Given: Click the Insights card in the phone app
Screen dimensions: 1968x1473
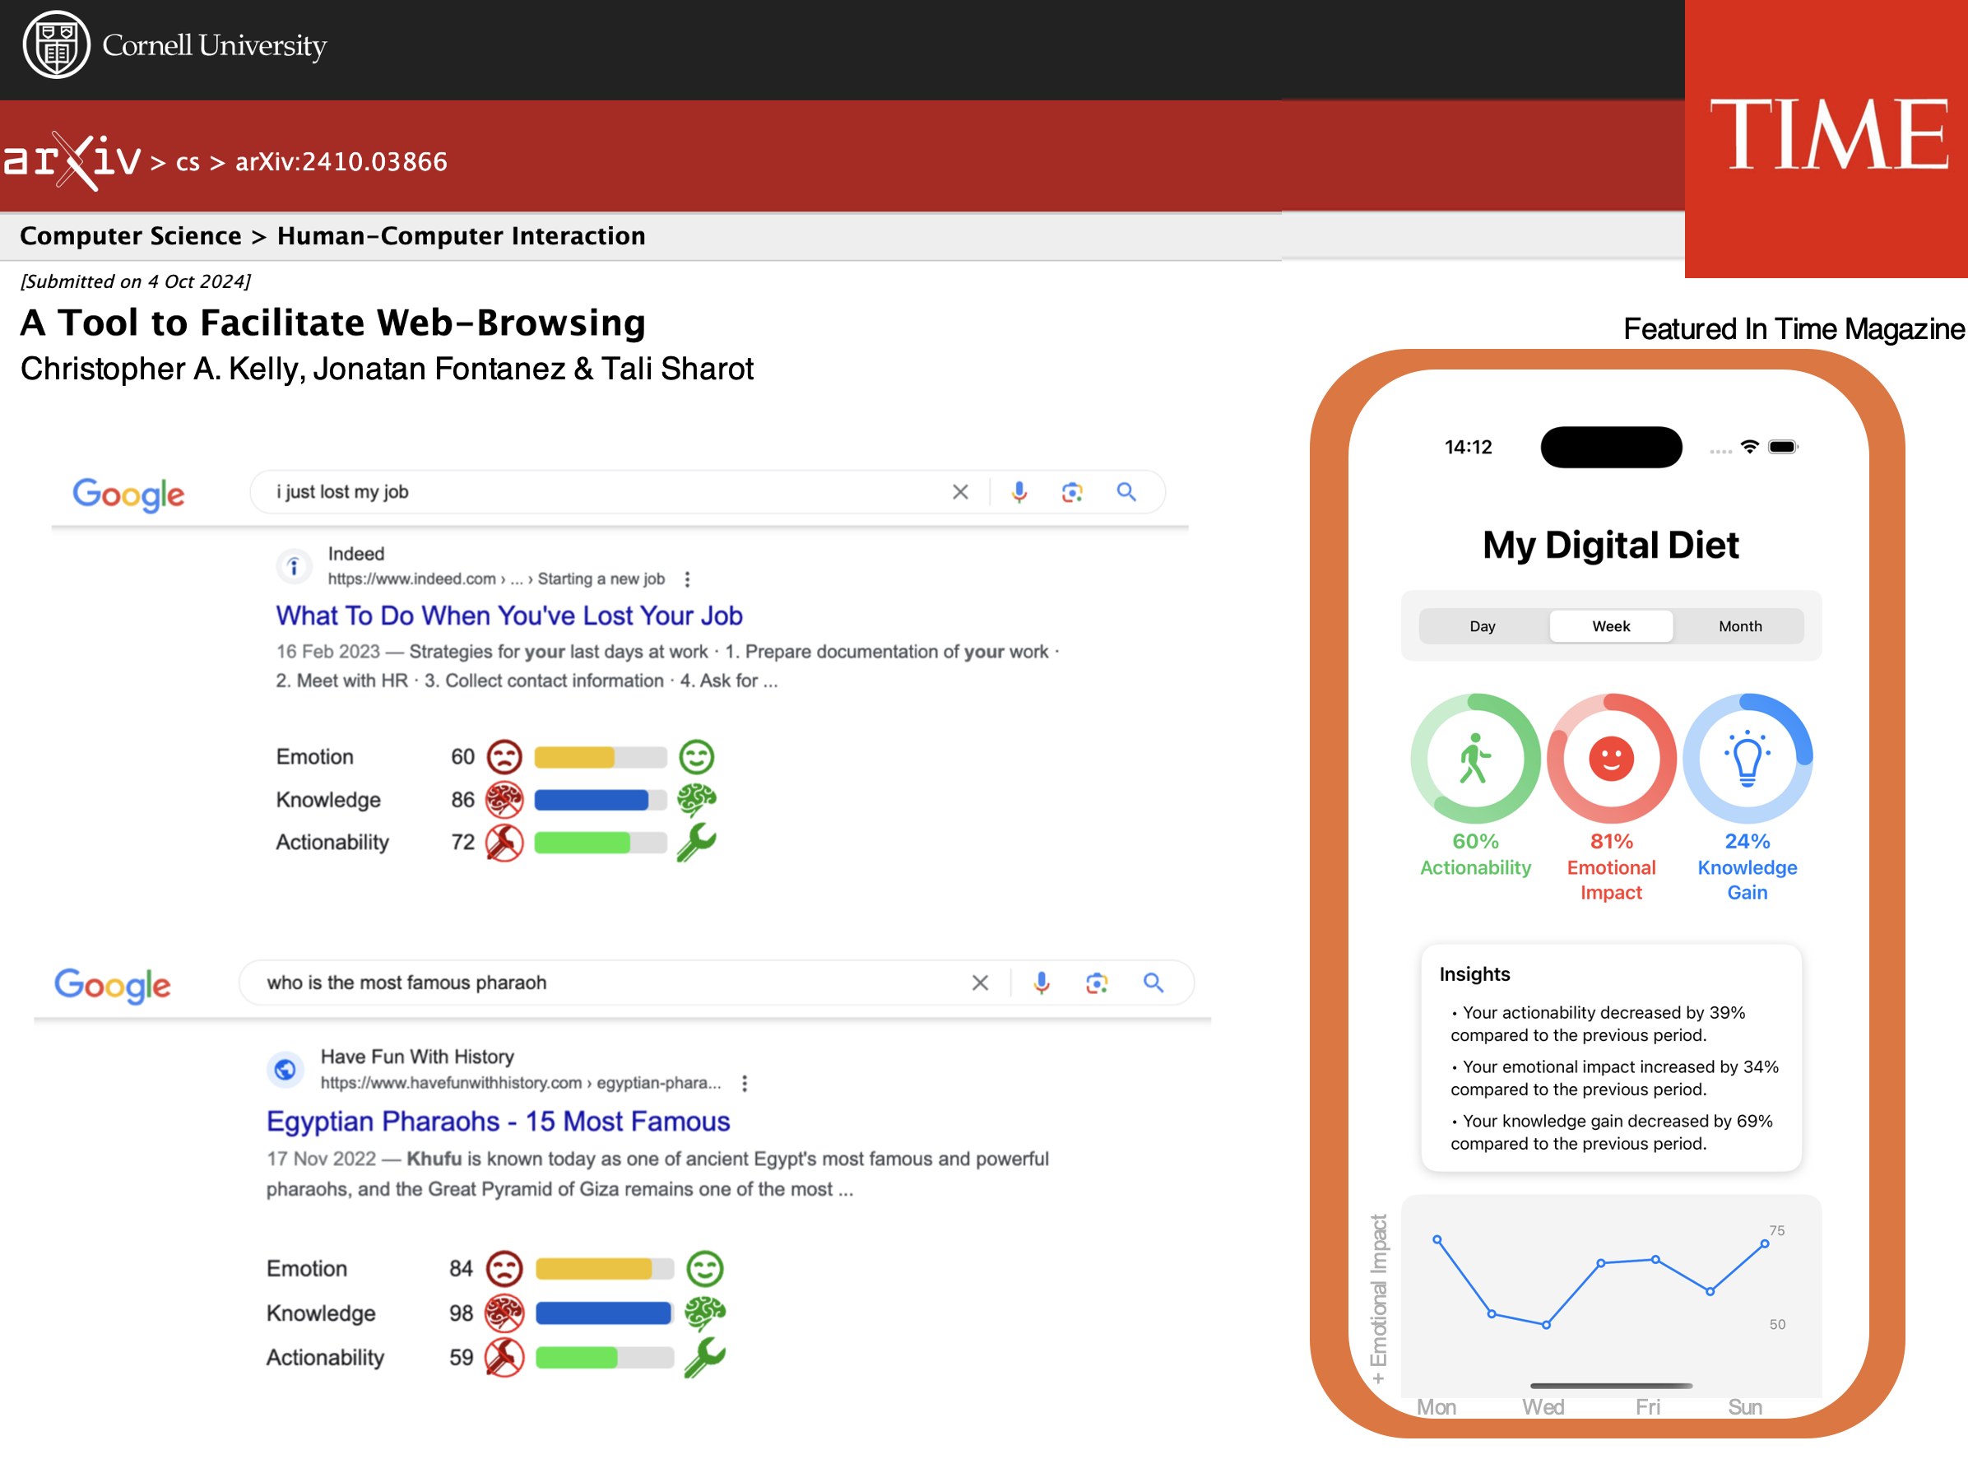Looking at the screenshot, I should click(1611, 1057).
